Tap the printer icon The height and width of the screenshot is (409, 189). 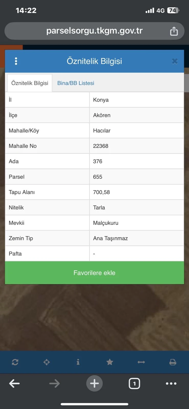[173, 362]
